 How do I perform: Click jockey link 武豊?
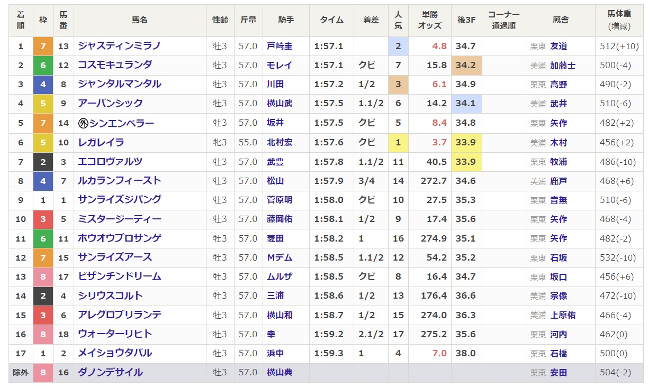(275, 162)
